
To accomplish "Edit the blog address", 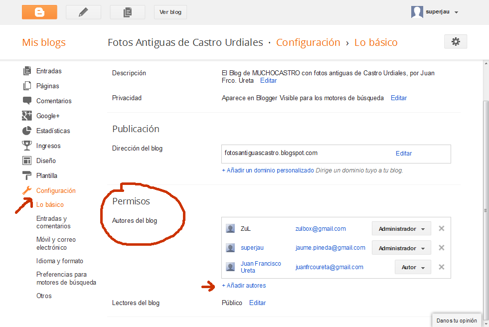I will (x=404, y=154).
